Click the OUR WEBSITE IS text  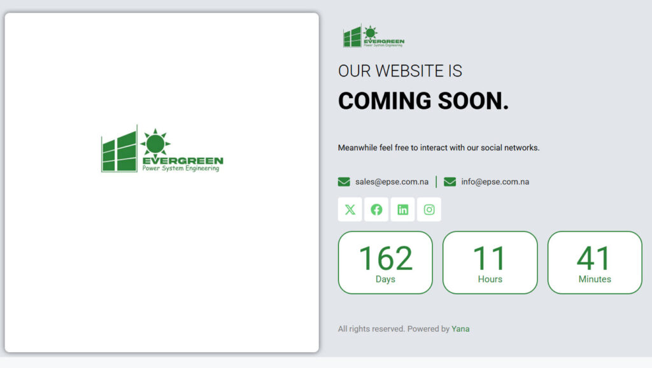coord(400,71)
